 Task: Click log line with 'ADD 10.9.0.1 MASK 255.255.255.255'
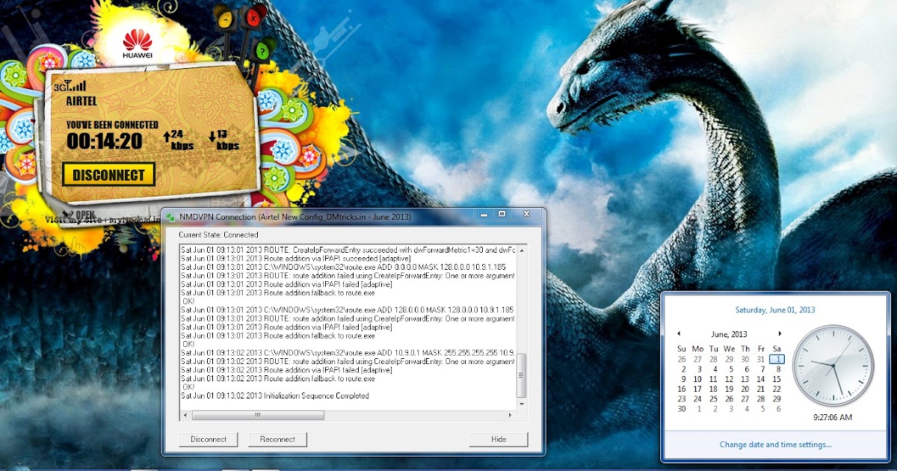coord(348,353)
